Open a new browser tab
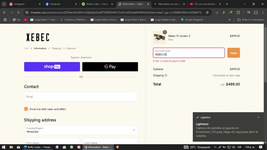Viewport: 267px width, 150px height. pyautogui.click(x=227, y=4)
